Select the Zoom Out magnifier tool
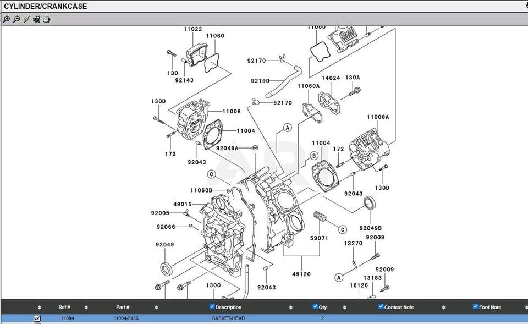528x324 pixels. click(16, 19)
